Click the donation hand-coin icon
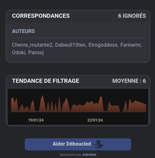155x158 pixels. tap(98, 144)
